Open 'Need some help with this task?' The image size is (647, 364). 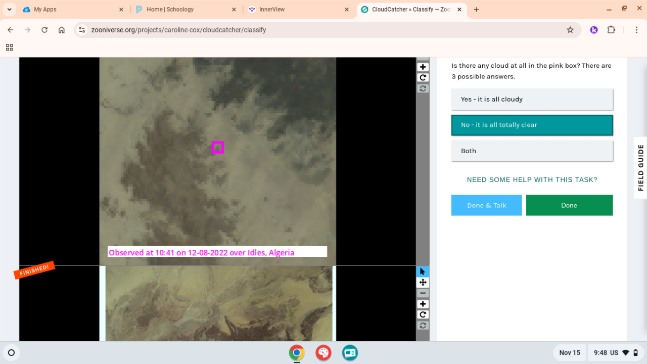[x=532, y=179]
